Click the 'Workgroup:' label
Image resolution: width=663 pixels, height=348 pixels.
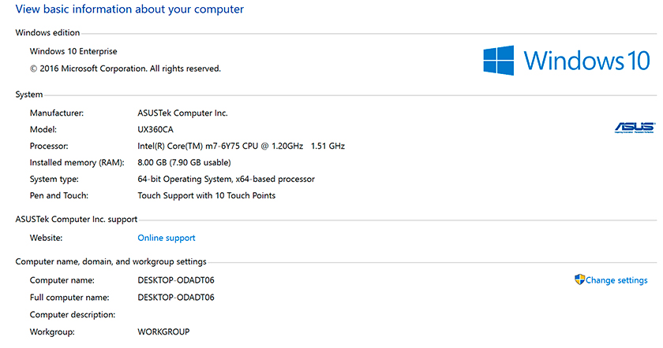[x=52, y=332]
